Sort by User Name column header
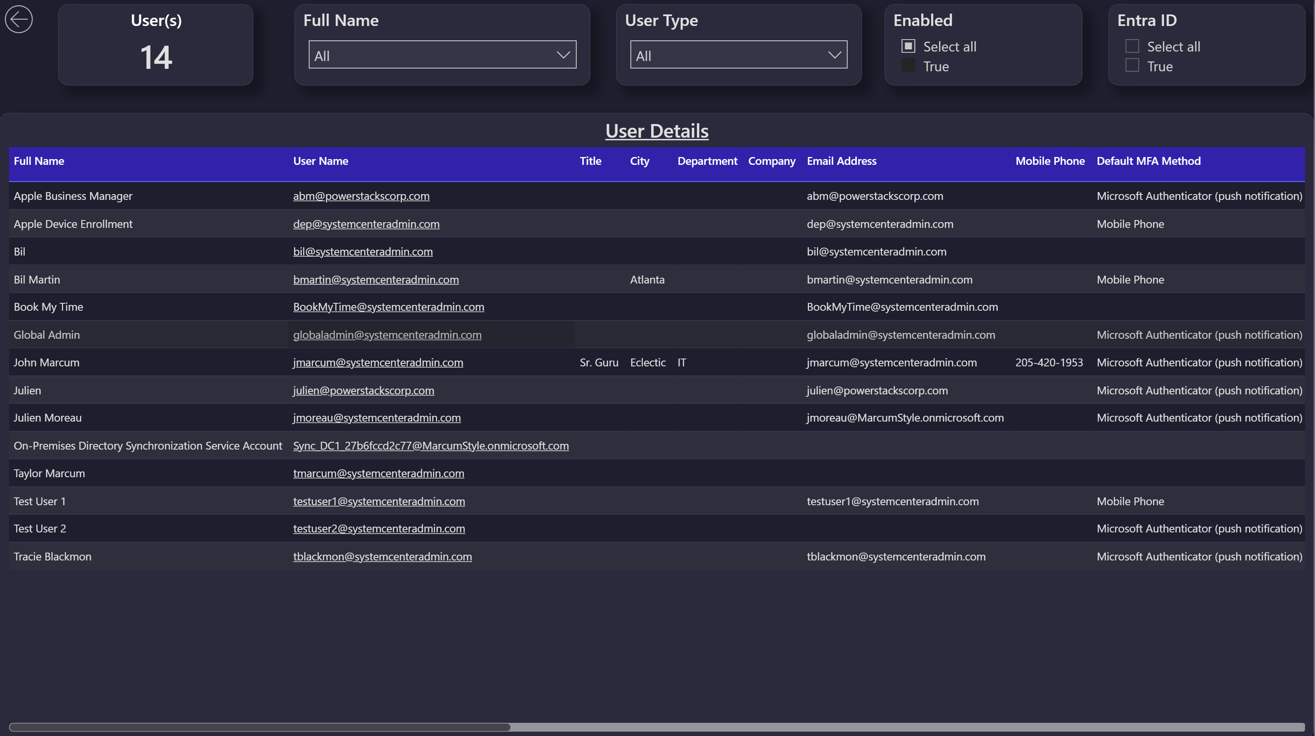1315x736 pixels. 320,161
